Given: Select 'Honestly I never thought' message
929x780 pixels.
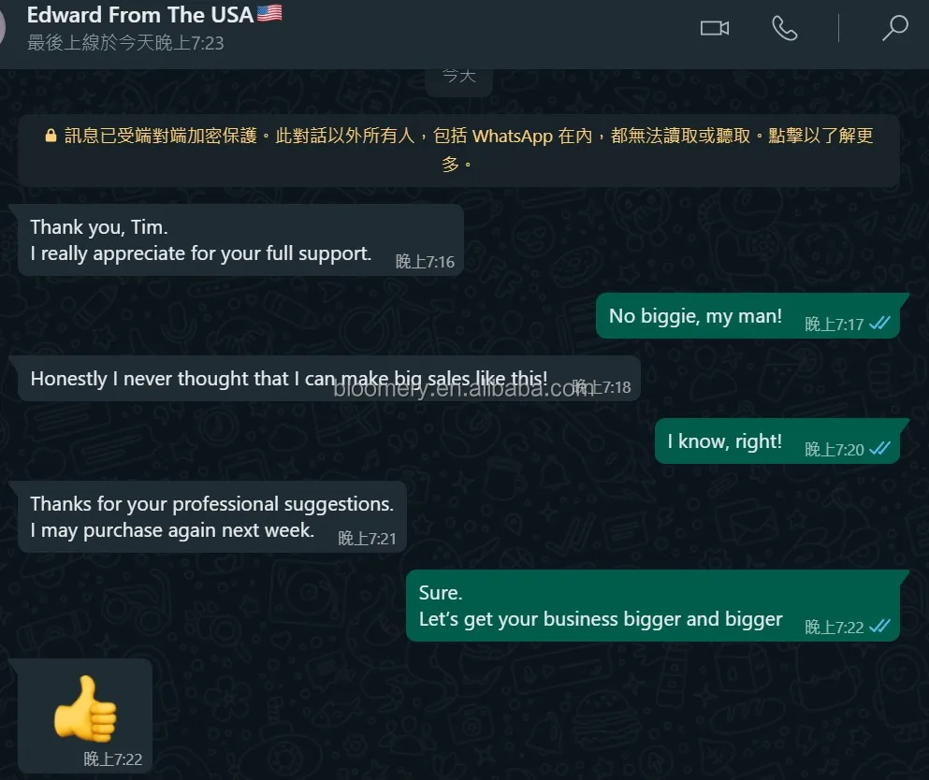Looking at the screenshot, I should (329, 379).
